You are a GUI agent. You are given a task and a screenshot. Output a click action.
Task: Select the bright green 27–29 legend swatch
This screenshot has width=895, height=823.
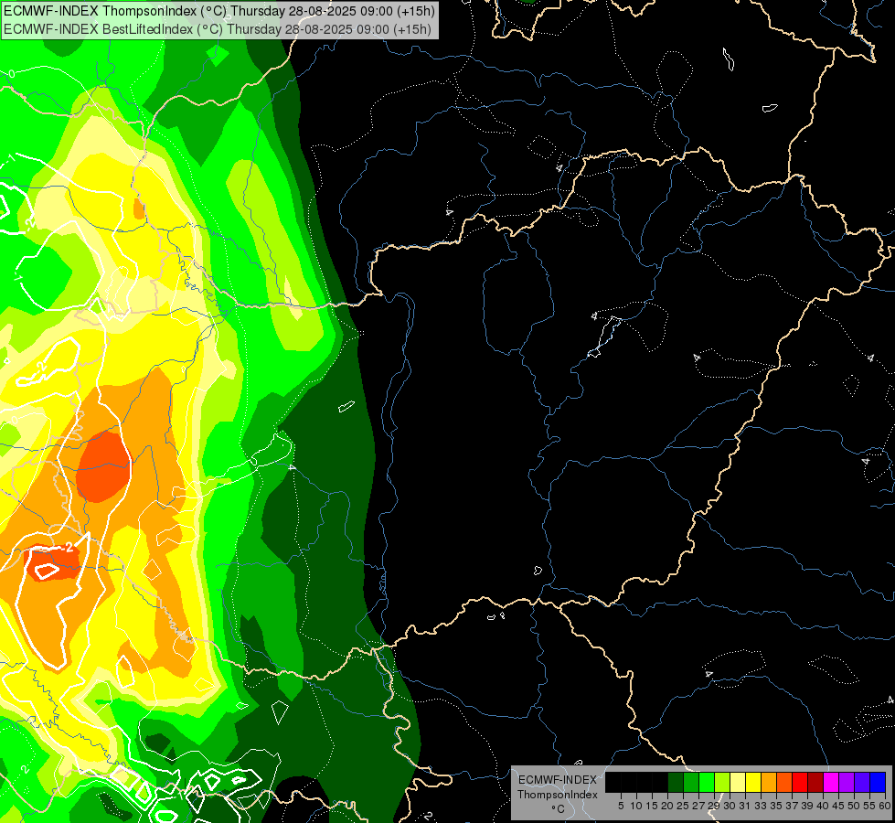(x=707, y=782)
